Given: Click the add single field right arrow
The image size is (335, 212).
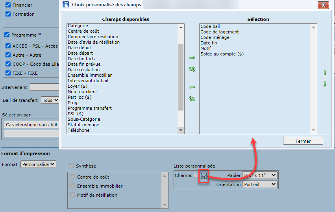Looking at the screenshot, I should (x=192, y=58).
